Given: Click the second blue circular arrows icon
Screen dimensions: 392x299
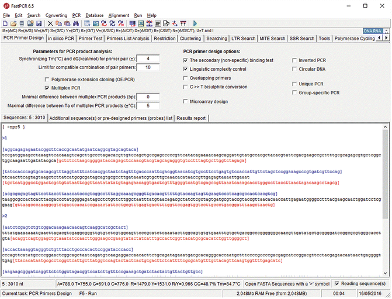Looking at the screenshot, I should click(x=113, y=23).
